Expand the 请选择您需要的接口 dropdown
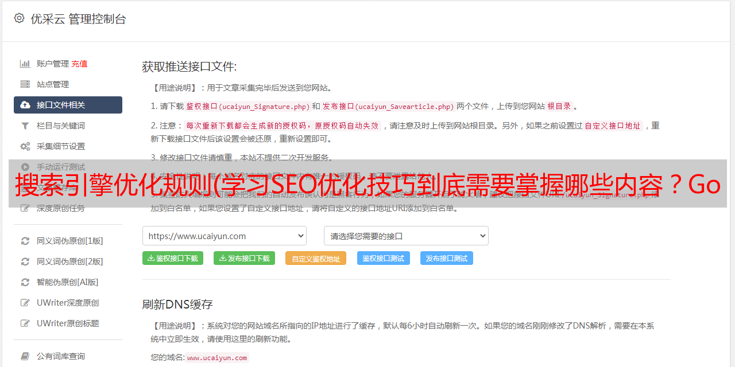This screenshot has height=367, width=735. coord(406,236)
